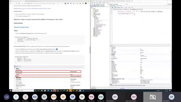This screenshot has width=181, height=102.
Task: Click Alphabetical icon in Tabular Editor property grid
Action: click(x=112, y=46)
